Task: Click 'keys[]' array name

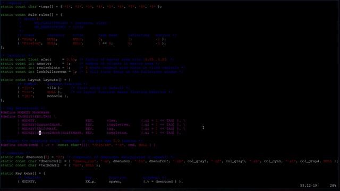Action: pyautogui.click(x=30, y=173)
